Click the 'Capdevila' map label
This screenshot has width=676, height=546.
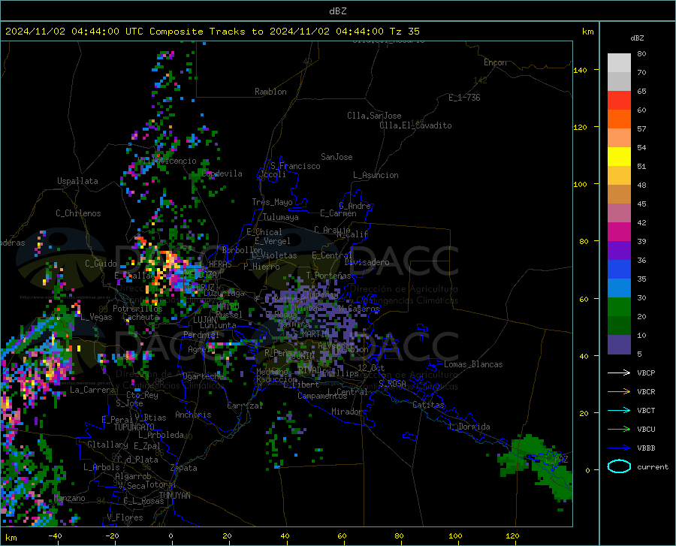(x=222, y=173)
